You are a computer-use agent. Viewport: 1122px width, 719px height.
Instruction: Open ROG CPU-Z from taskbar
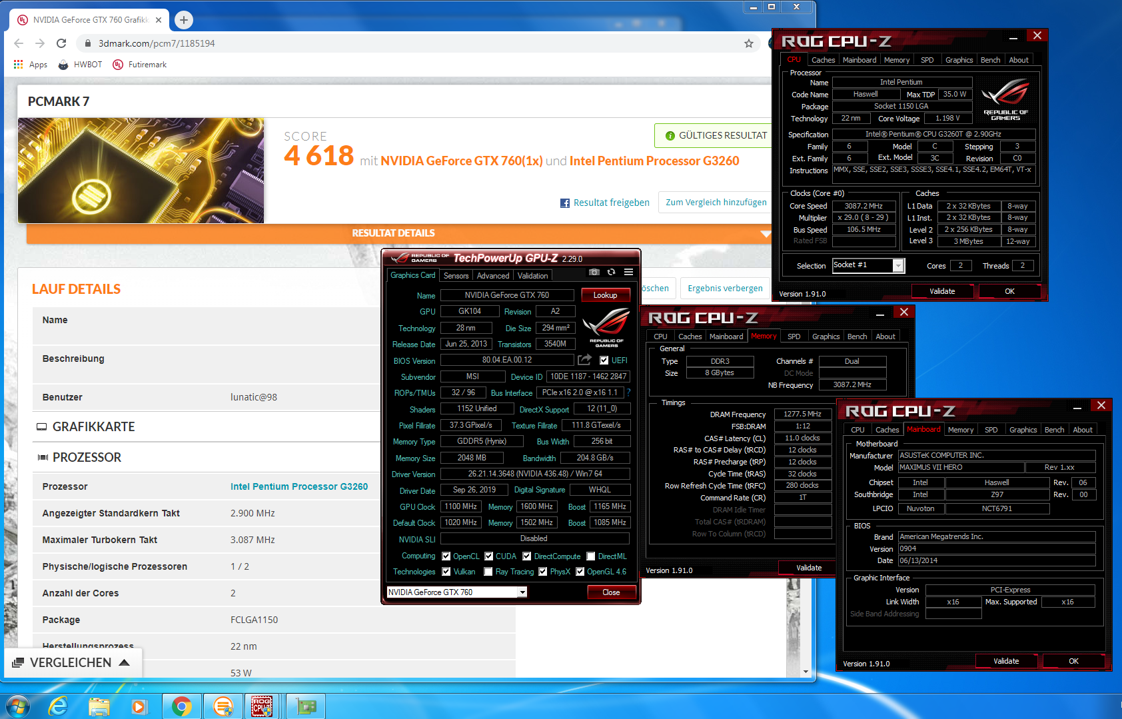262,706
